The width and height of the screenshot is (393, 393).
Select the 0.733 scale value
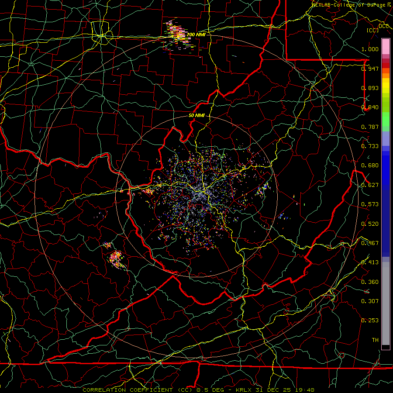(370, 146)
